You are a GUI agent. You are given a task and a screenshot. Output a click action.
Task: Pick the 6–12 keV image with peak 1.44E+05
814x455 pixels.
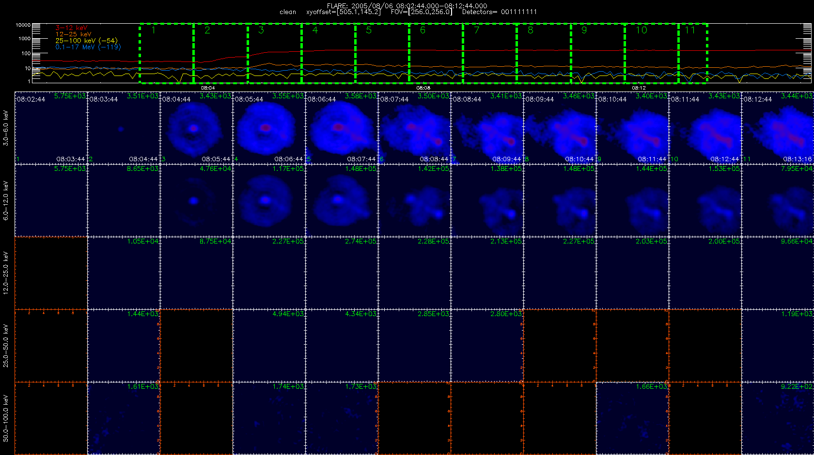point(632,200)
